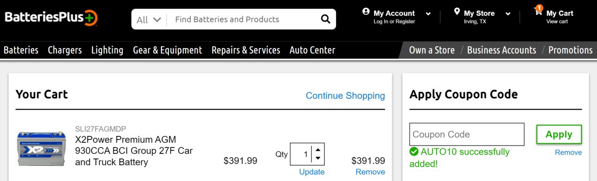597x181 pixels.
Task: Decrease quantity with the down arrow
Action: tap(318, 158)
